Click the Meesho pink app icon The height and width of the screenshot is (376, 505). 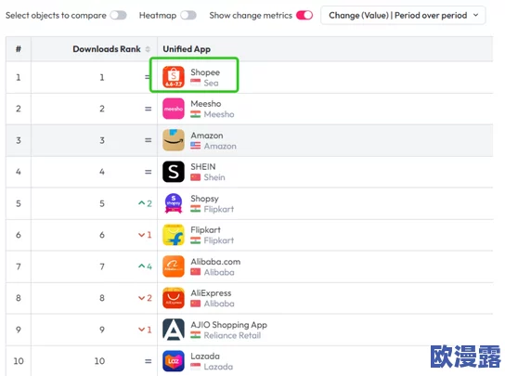click(174, 109)
